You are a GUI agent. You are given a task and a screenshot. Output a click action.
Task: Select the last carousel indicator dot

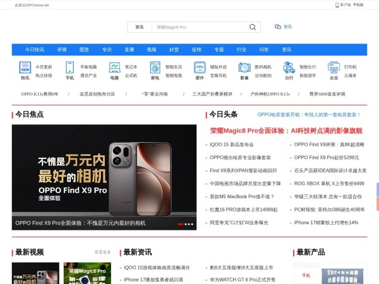192,224
